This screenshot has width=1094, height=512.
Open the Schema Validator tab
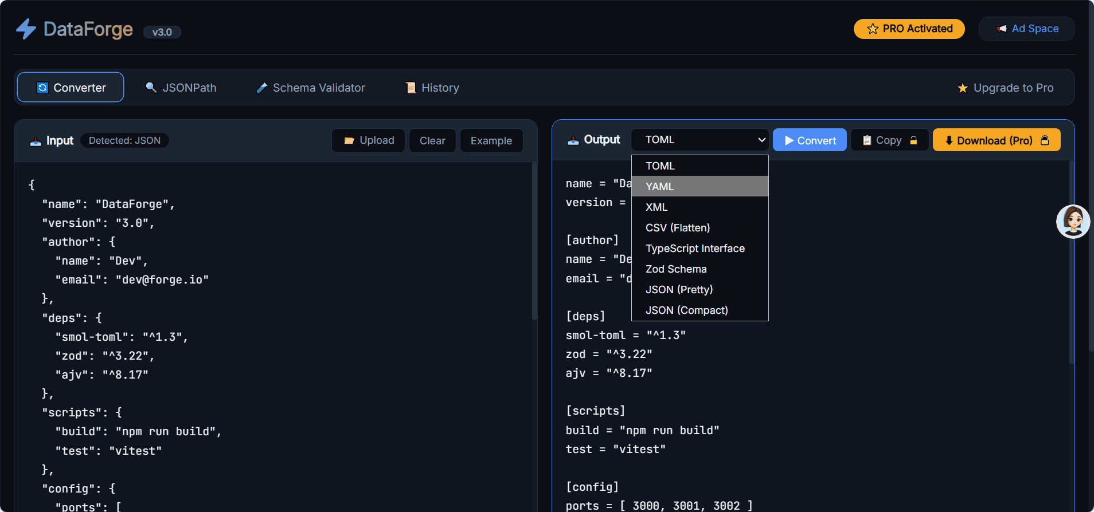point(311,88)
